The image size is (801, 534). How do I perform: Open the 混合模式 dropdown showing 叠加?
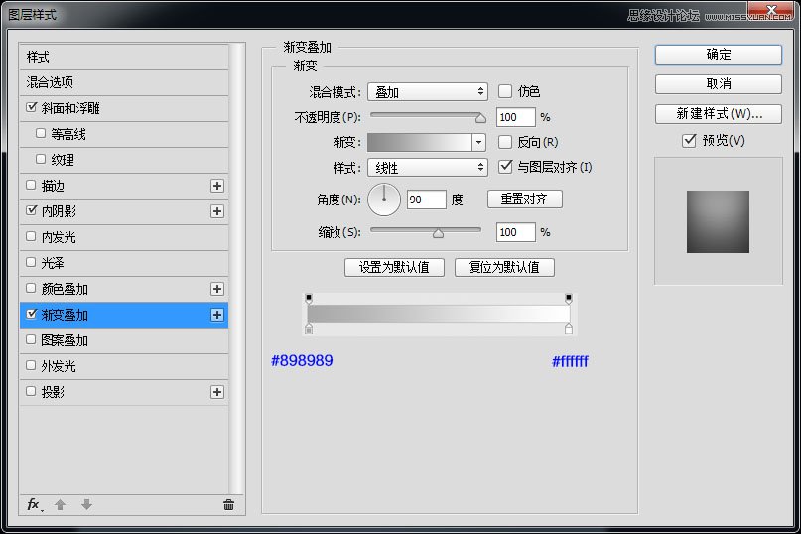click(428, 92)
